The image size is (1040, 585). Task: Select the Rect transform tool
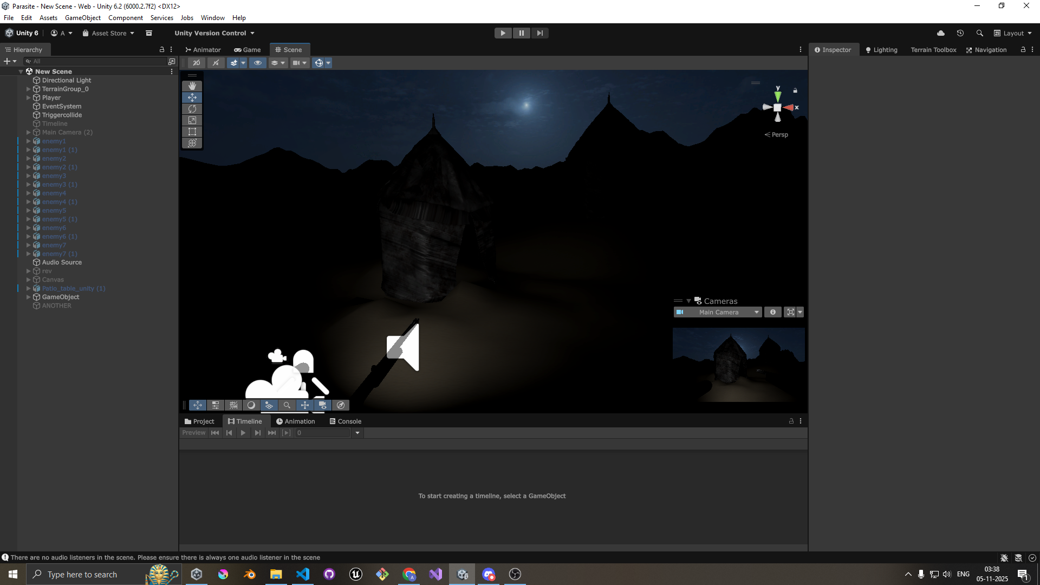pyautogui.click(x=192, y=132)
